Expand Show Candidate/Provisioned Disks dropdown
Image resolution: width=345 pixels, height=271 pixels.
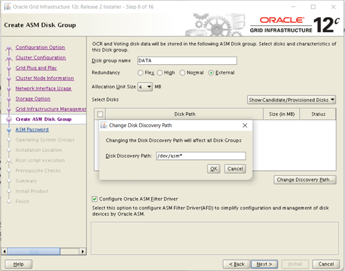(292, 100)
